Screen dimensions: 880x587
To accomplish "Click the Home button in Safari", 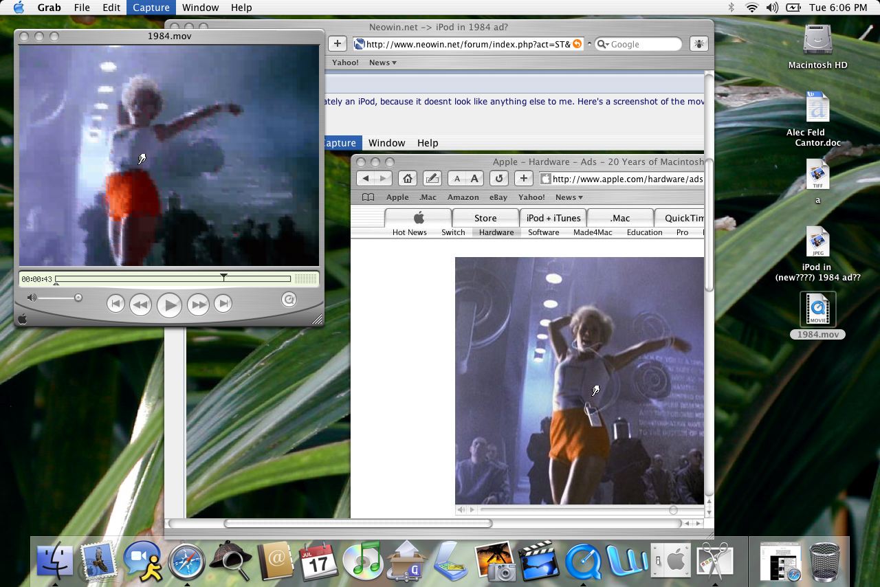I will (408, 179).
